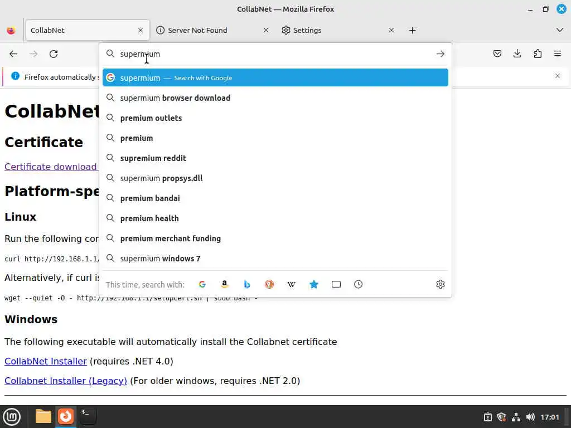Expand the list all tabs chevron
The width and height of the screenshot is (571, 428).
(560, 30)
